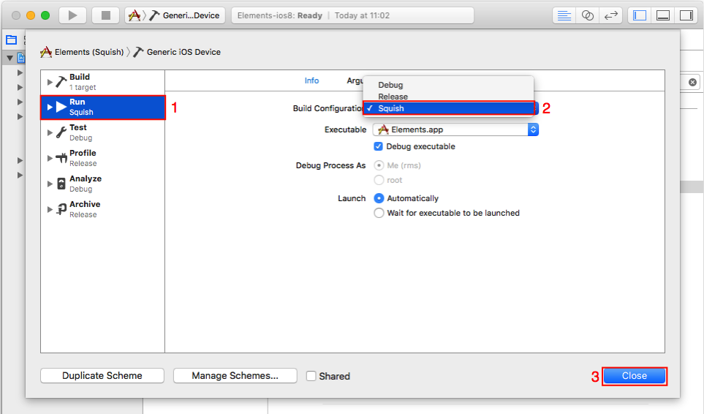Select the Test scheme action
The image size is (704, 414).
click(x=103, y=132)
